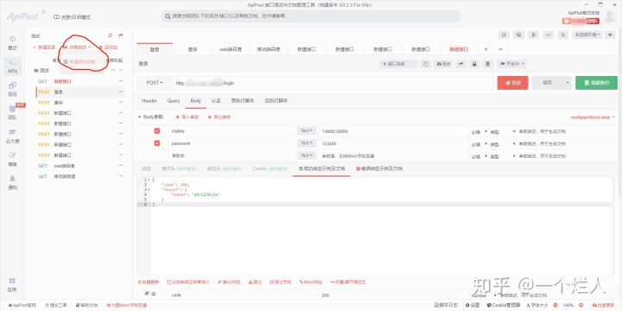Click the mobile value field 13800138000
The width and height of the screenshot is (622, 311).
[x=393, y=131]
